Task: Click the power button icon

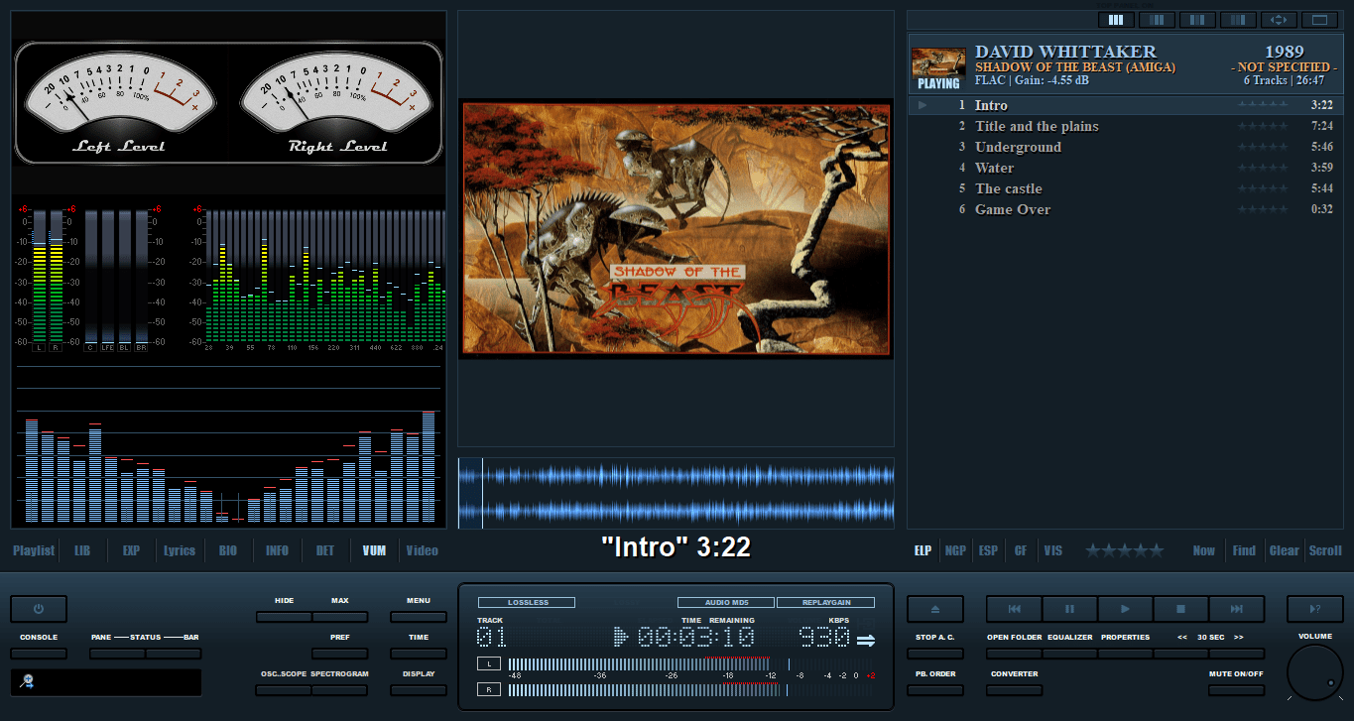Action: coord(39,609)
